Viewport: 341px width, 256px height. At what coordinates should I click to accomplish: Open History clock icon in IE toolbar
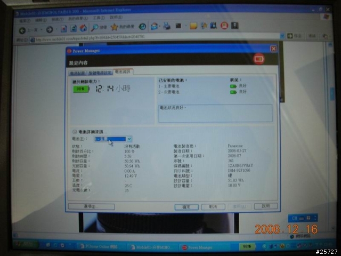point(142,27)
